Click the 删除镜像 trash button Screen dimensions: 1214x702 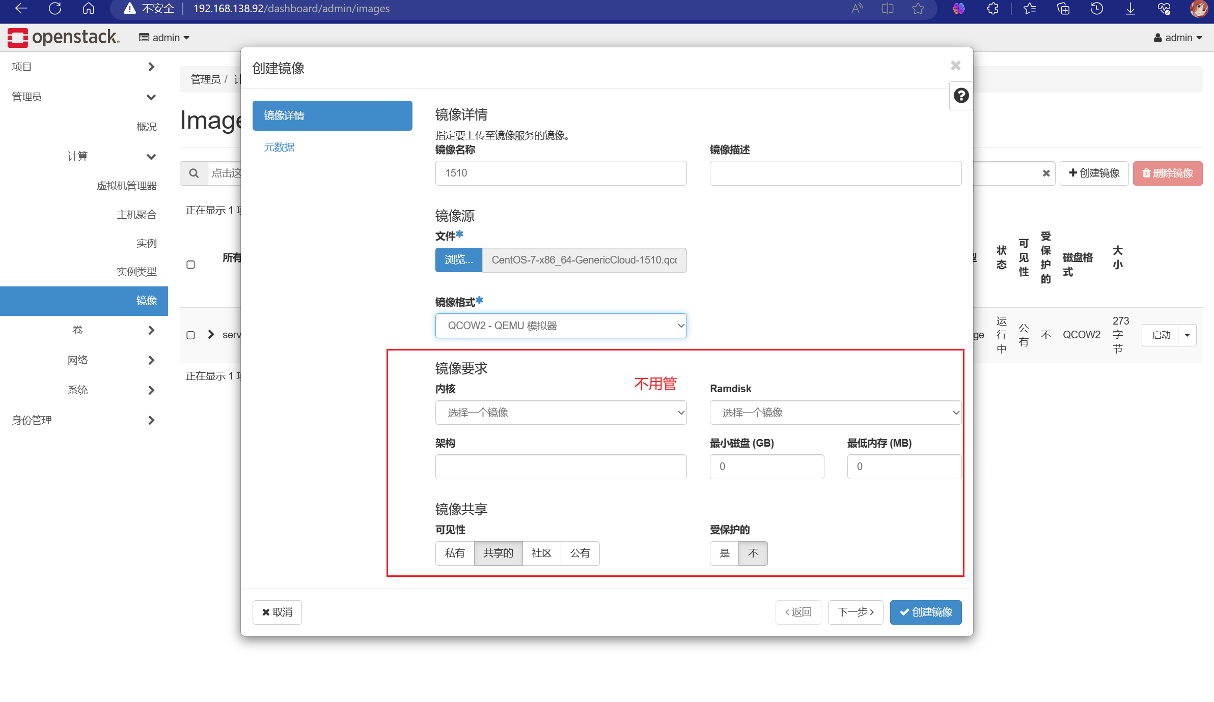(1168, 173)
